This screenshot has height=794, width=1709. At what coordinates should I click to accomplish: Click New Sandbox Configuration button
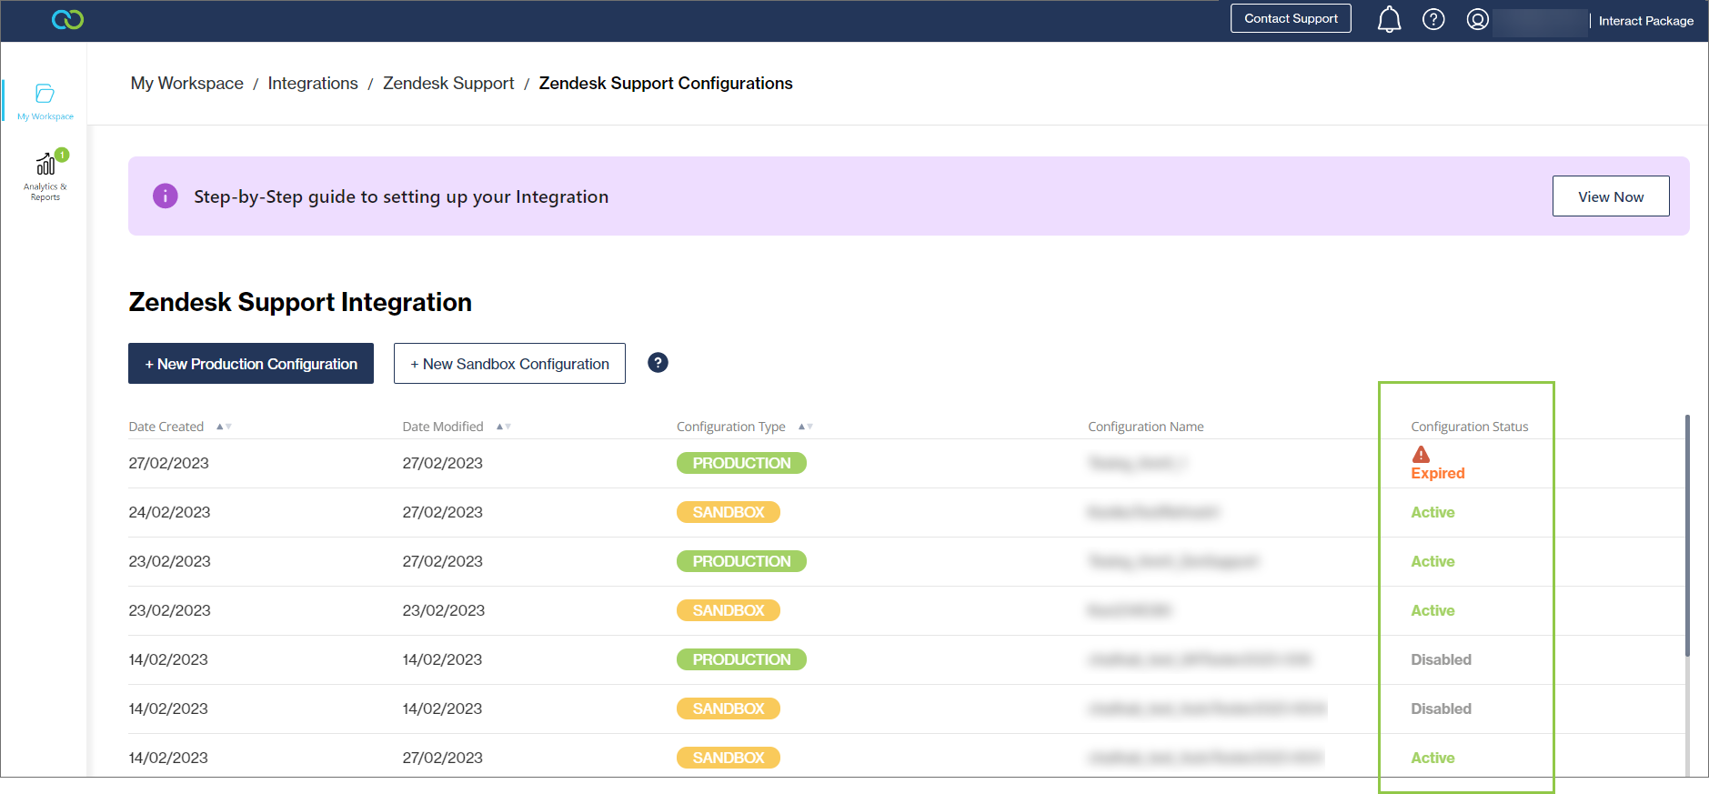click(509, 364)
